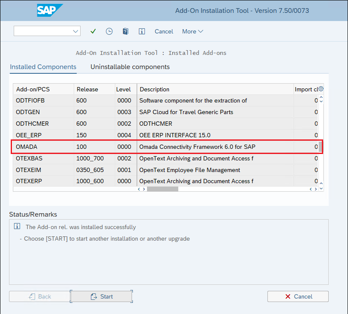Image resolution: width=348 pixels, height=314 pixels.
Task: Expand the More menu
Action: click(192, 31)
